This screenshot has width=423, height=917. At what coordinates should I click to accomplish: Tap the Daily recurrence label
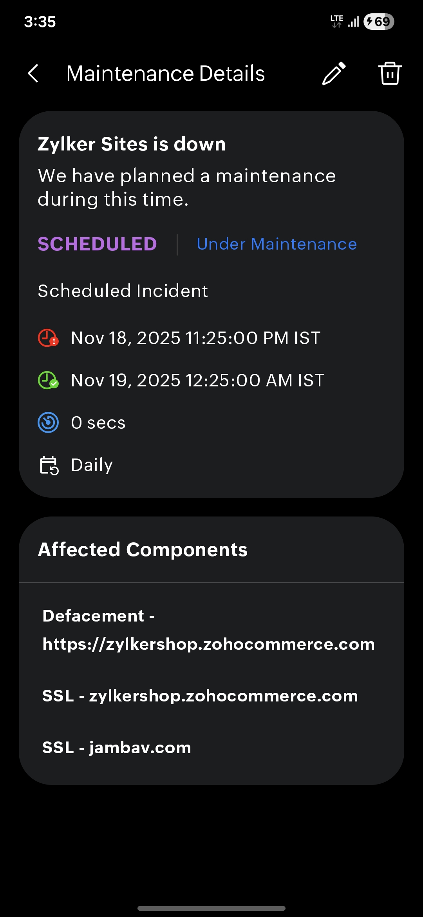92,465
